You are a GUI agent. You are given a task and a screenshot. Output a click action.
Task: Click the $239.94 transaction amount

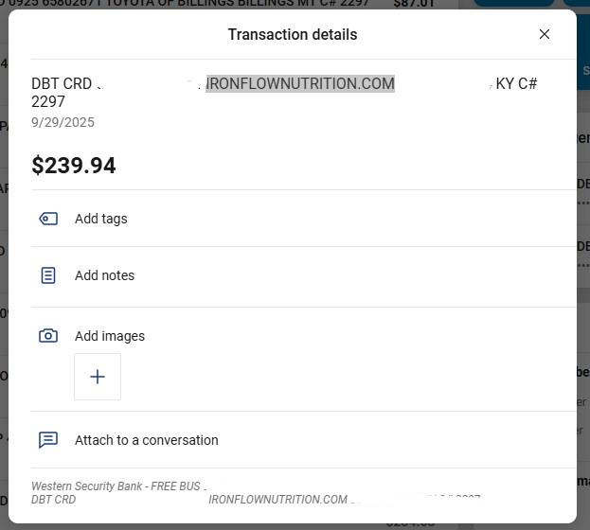(74, 166)
